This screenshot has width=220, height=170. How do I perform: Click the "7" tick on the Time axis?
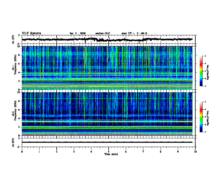pos(143,152)
